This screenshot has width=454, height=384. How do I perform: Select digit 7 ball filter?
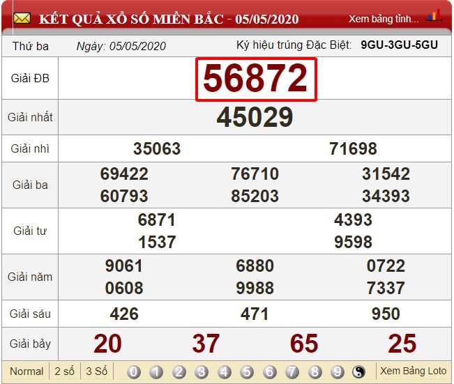coord(292,371)
